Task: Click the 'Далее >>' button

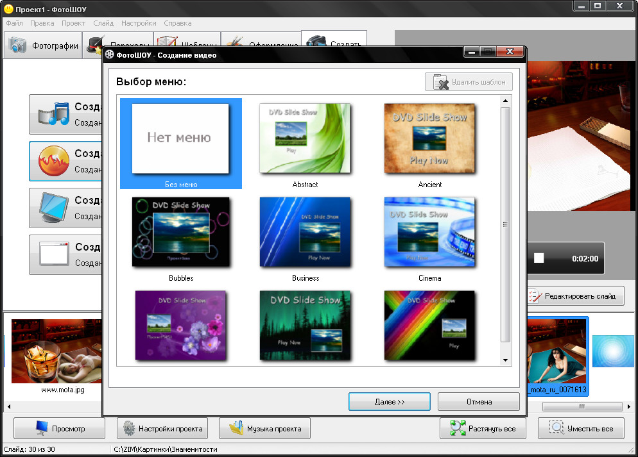Action: pos(390,402)
